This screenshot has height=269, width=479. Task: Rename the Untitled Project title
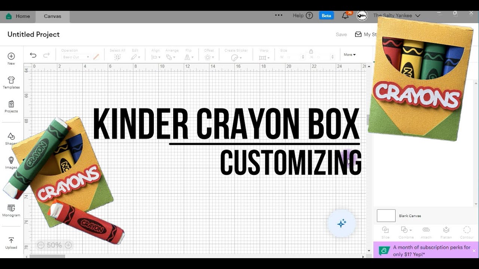click(34, 34)
